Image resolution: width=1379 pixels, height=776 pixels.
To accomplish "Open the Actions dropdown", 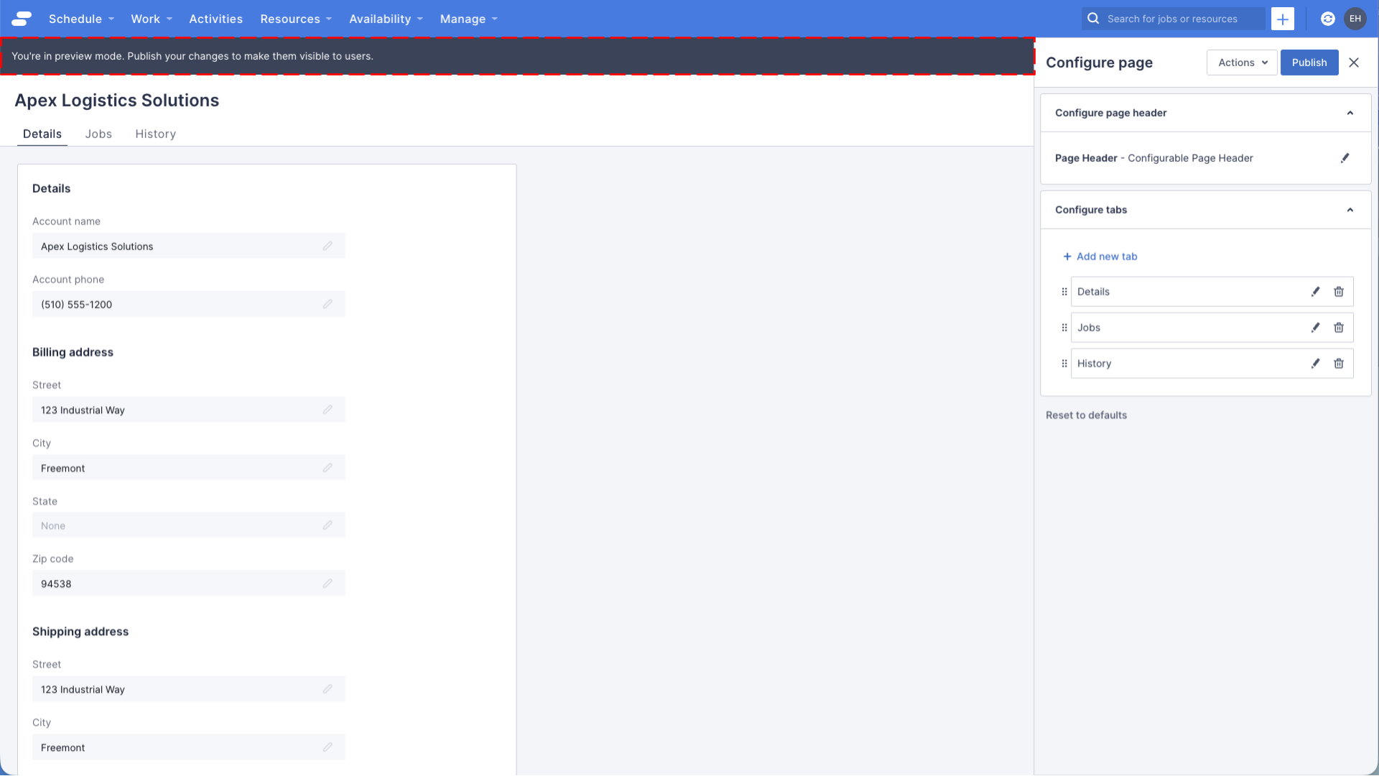I will pos(1241,63).
